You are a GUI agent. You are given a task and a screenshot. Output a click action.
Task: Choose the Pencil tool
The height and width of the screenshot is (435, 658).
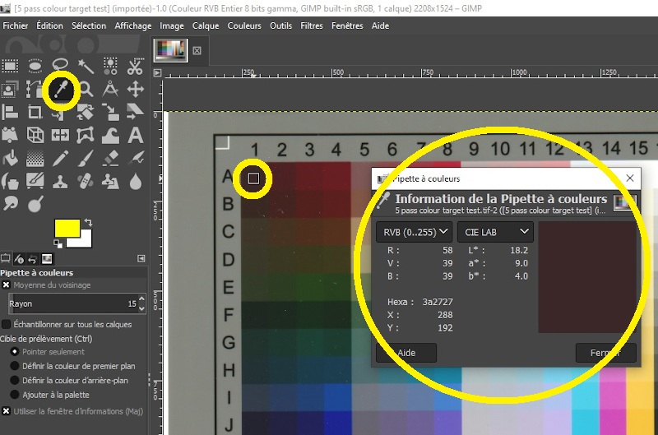click(x=61, y=157)
